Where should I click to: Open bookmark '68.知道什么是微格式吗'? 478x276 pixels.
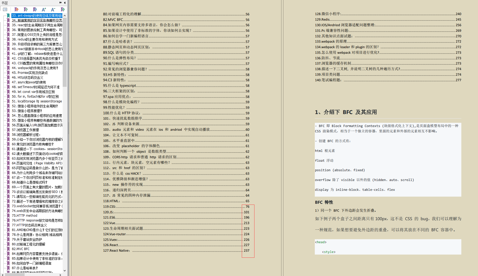(x=30, y=182)
